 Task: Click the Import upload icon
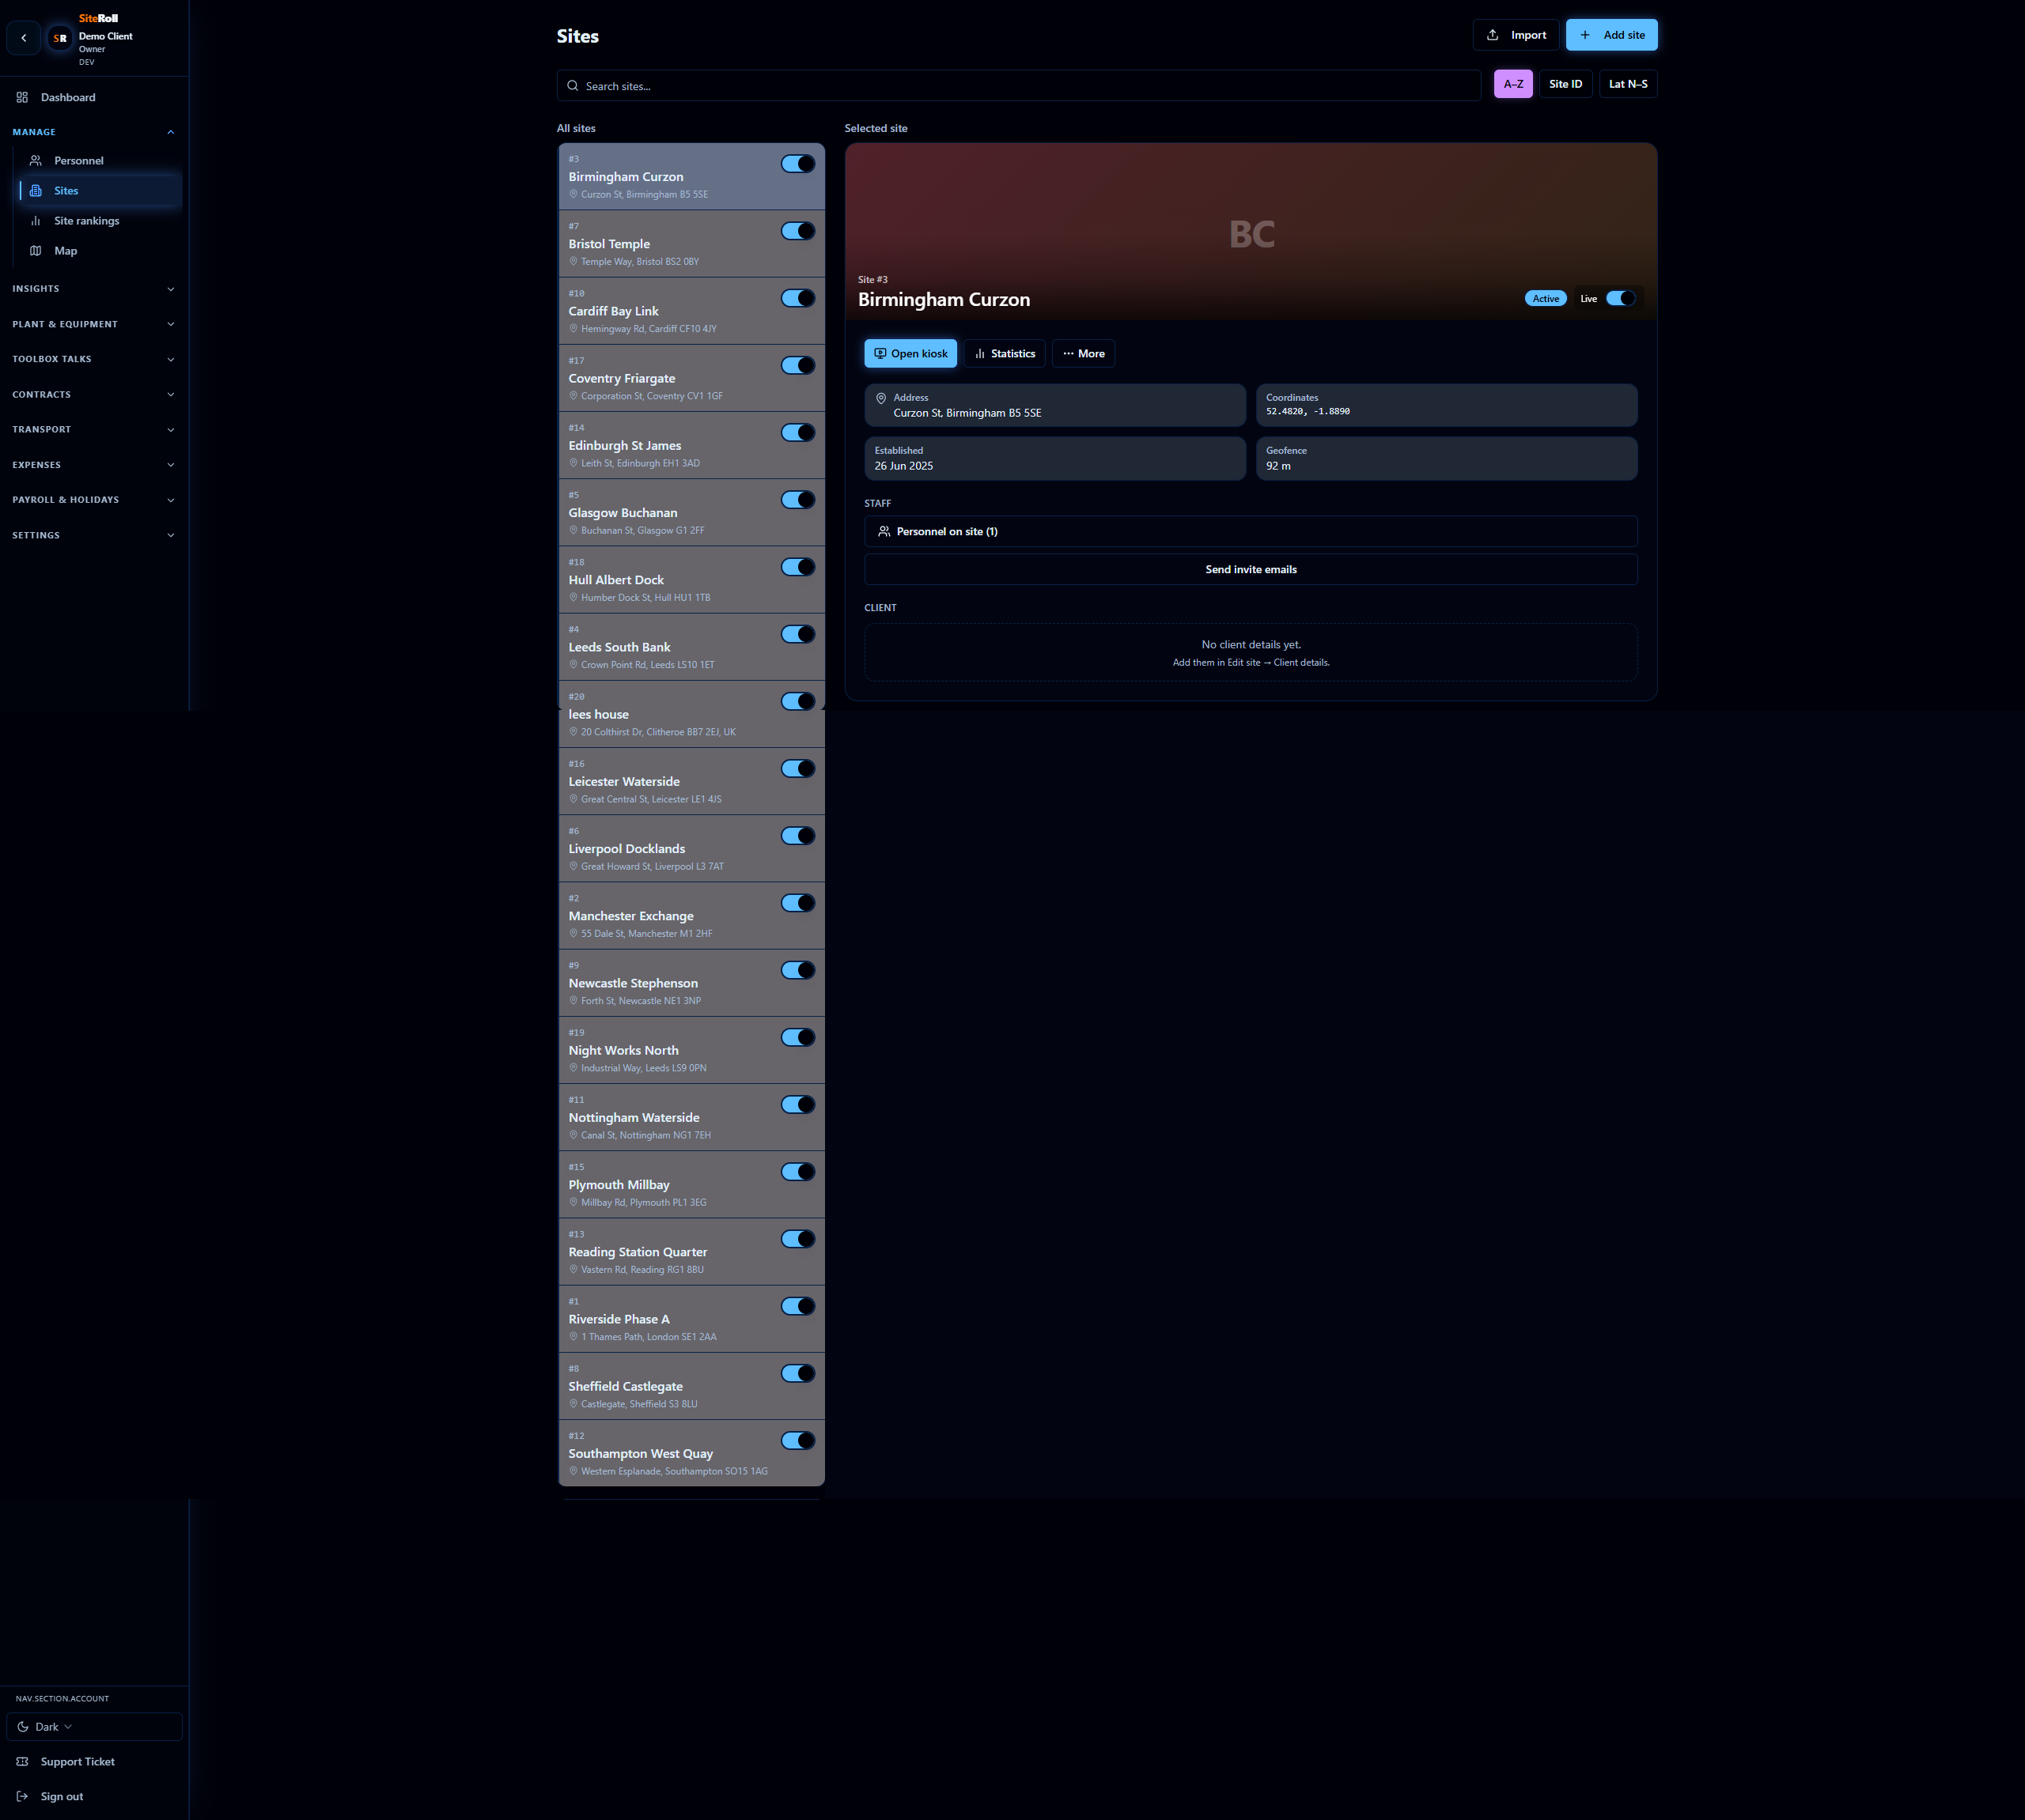point(1493,35)
